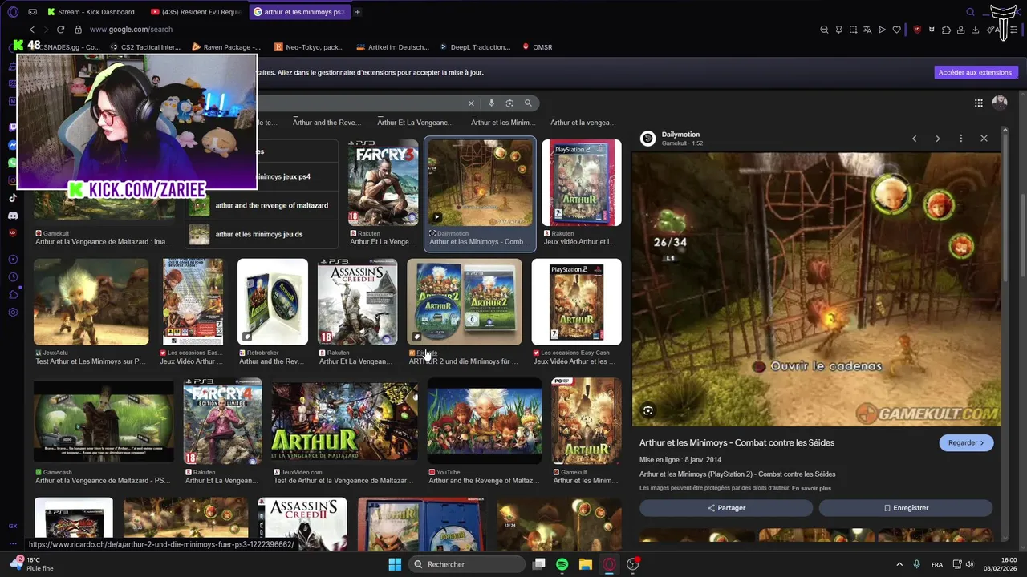The image size is (1027, 577).
Task: Open Assassin's Creed III Rakuten thumbnail
Action: (357, 301)
